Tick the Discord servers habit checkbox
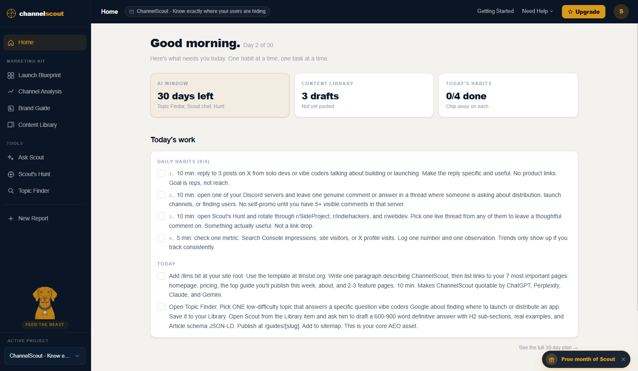Screen dimensions: 638x371 click(161, 195)
